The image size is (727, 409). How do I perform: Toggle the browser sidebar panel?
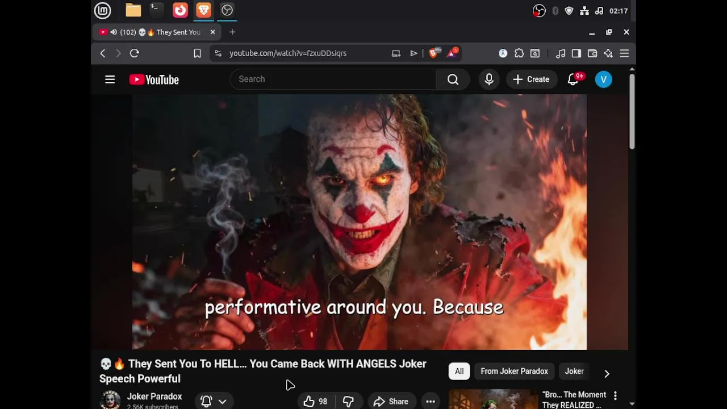(576, 53)
